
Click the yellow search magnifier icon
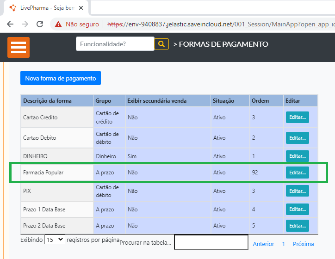point(161,44)
